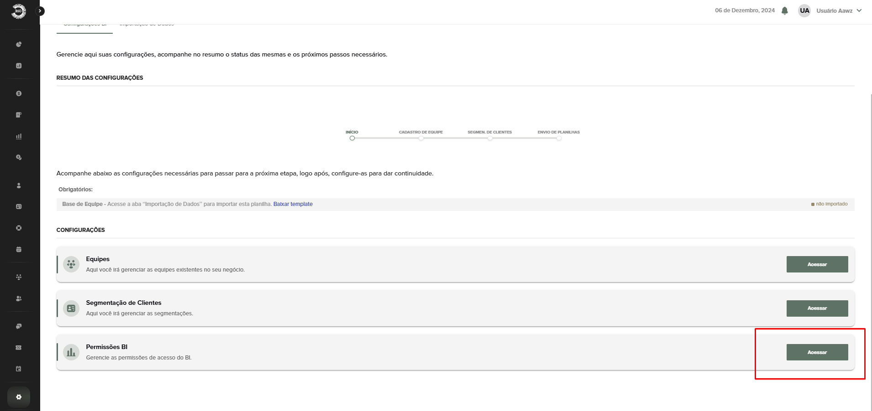872x411 pixels.
Task: Click the Envio de Planilhas step marker
Action: (x=559, y=138)
